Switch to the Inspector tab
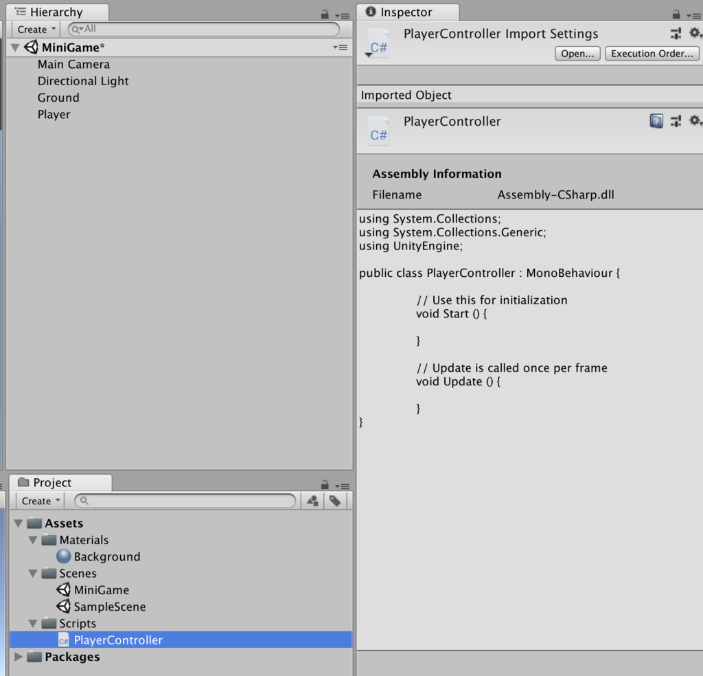 407,12
